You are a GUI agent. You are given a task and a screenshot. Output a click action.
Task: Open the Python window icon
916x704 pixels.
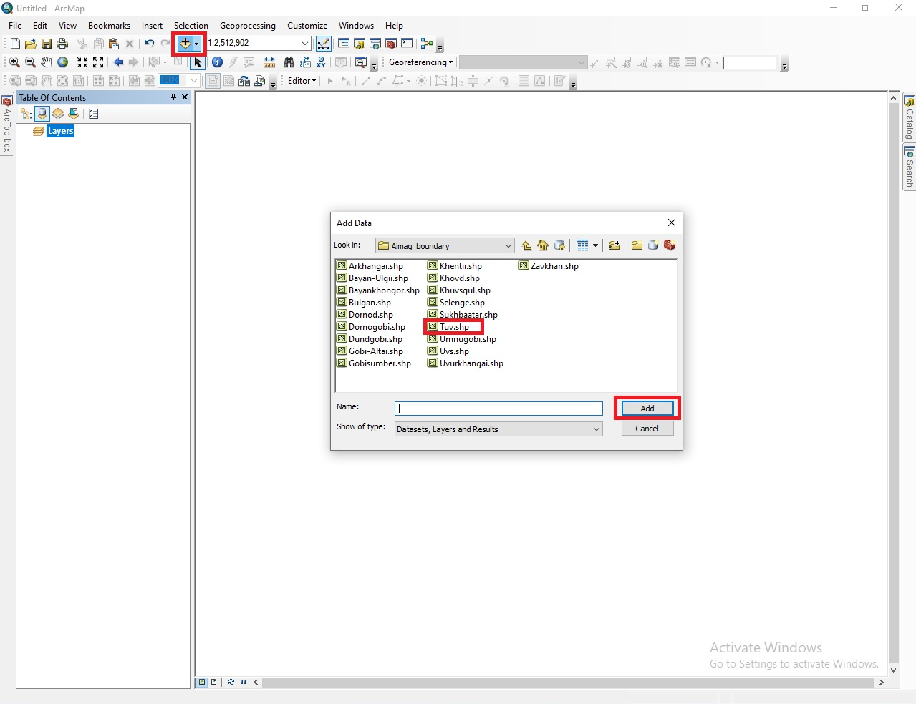point(407,44)
